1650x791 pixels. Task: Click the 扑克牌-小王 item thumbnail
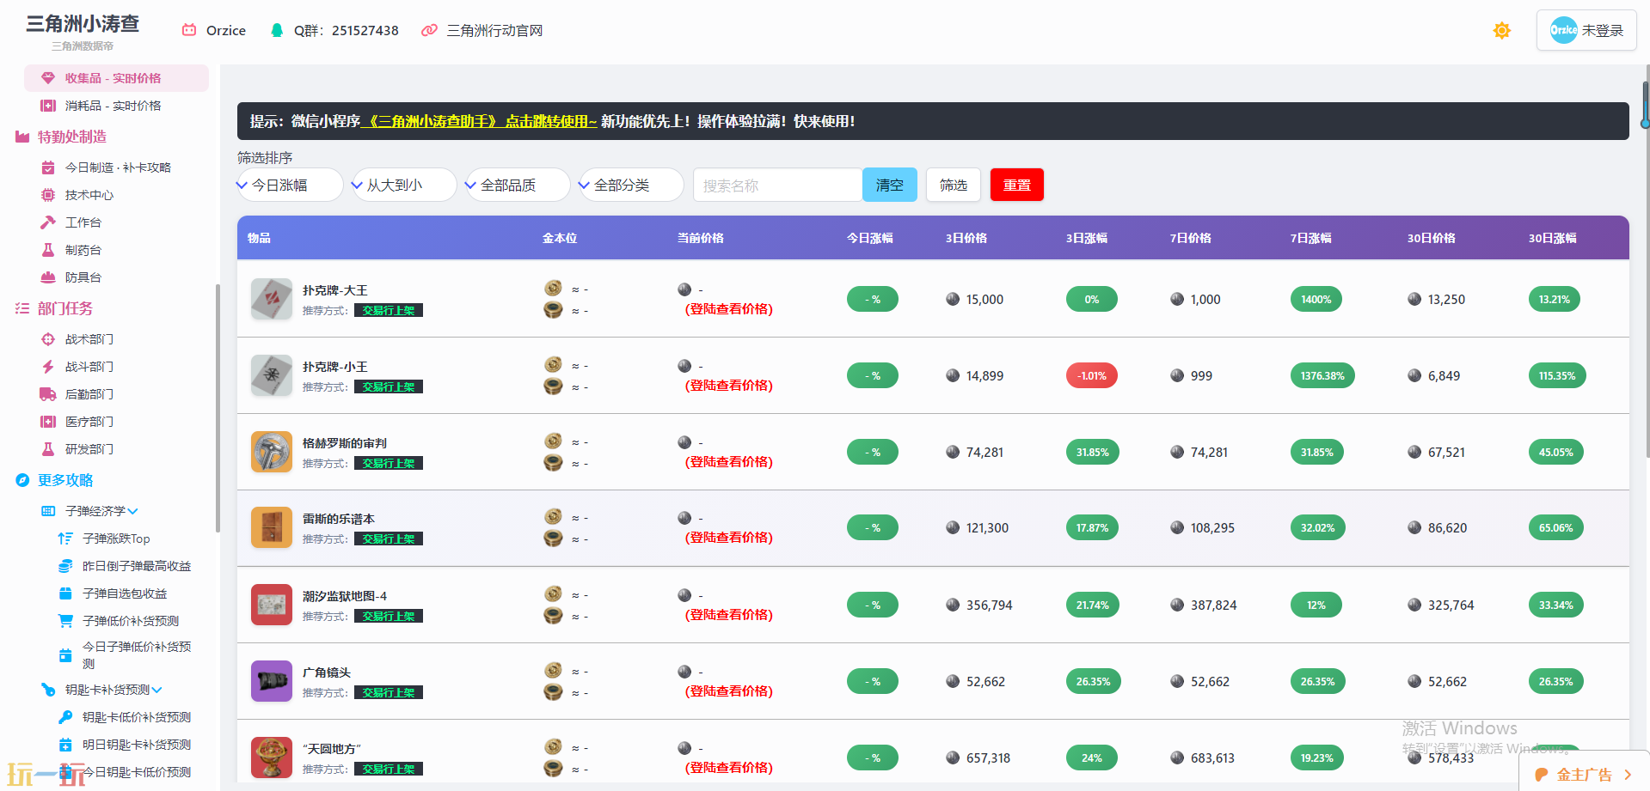click(272, 375)
